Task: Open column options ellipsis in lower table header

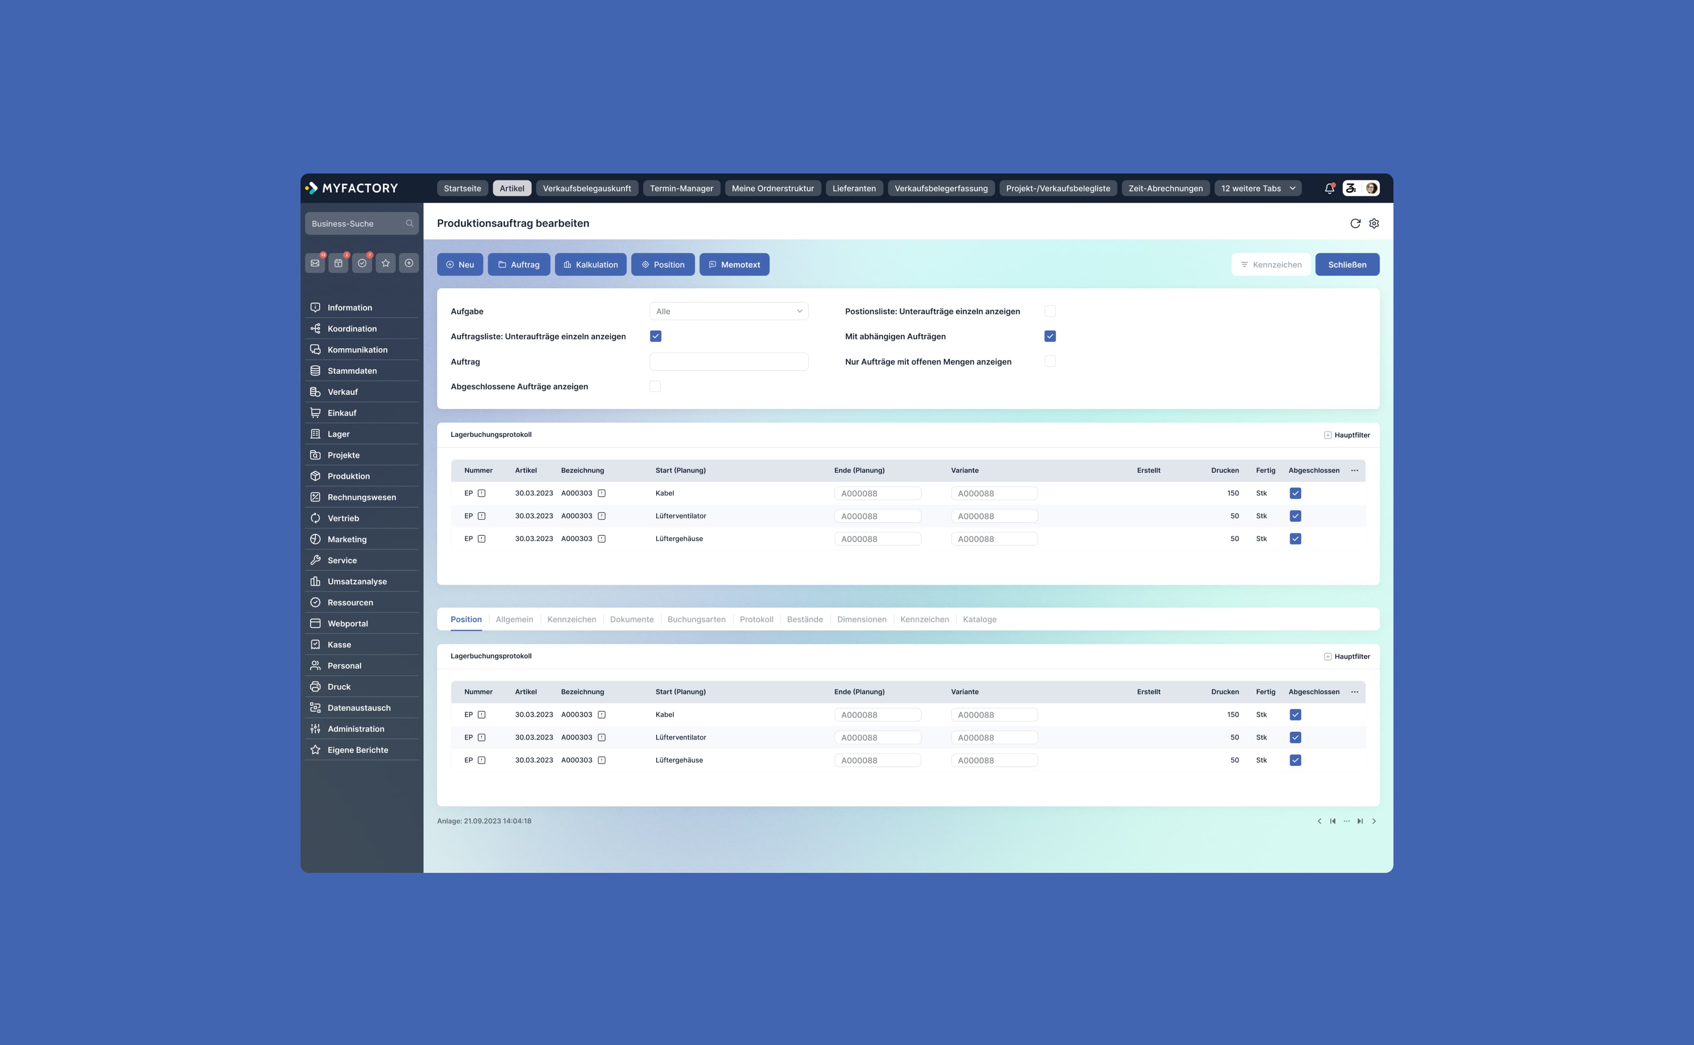Action: click(1355, 692)
